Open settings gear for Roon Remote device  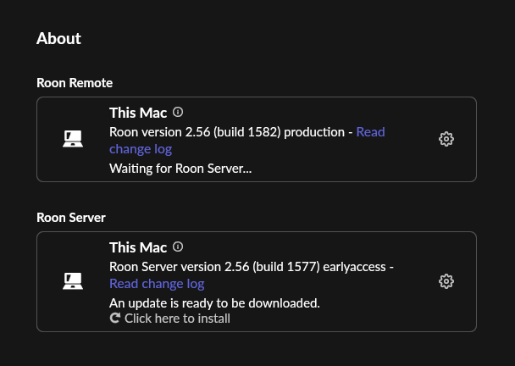coord(446,139)
